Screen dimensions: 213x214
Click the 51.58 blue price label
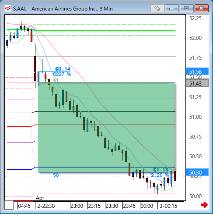197,71
